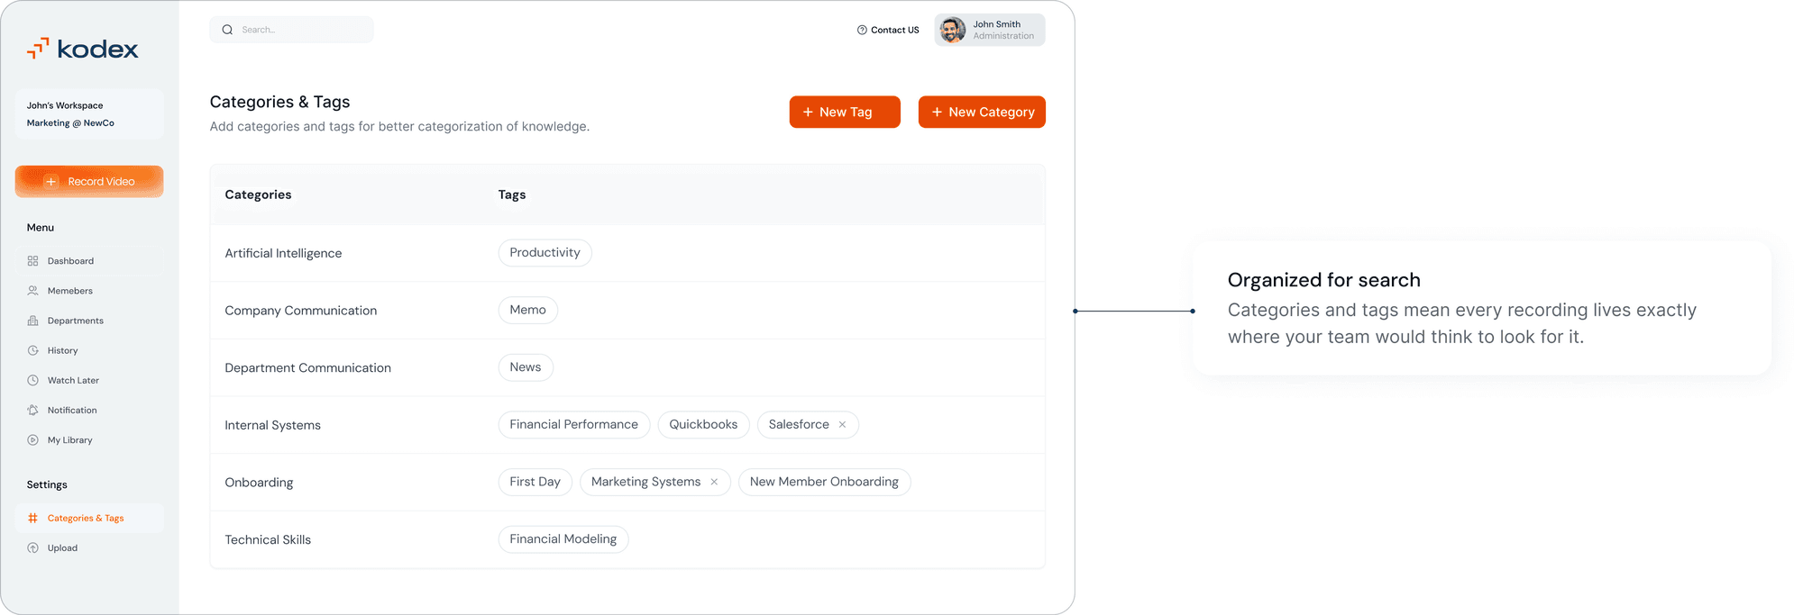Open Upload in the sidebar
Screen dimensions: 1803x615
(89, 547)
